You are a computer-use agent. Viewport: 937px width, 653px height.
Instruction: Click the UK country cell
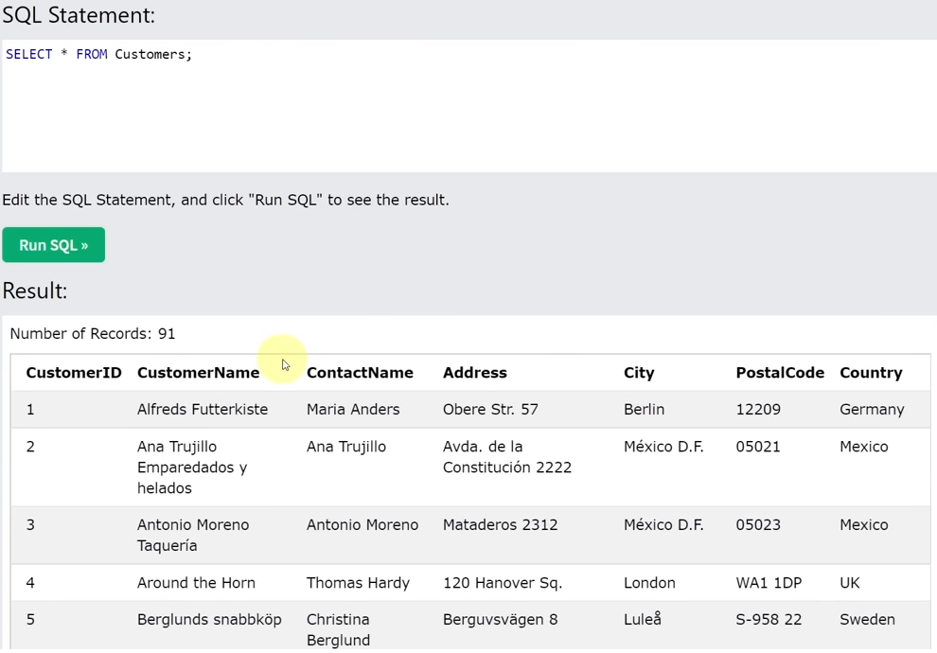pos(850,583)
